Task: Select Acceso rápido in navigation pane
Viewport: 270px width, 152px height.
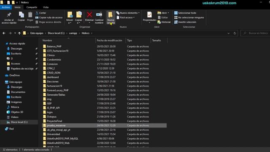Action: pyautogui.click(x=15, y=43)
